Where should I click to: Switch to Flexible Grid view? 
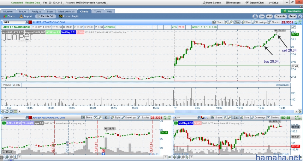click(46, 16)
